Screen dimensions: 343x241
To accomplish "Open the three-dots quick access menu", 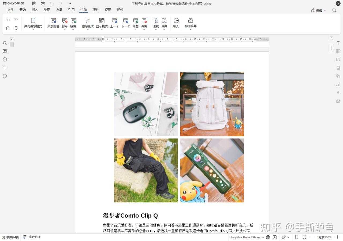I will click(x=69, y=3).
